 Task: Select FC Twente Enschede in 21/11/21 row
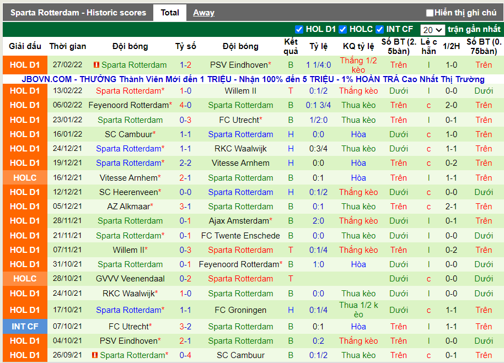[240, 236]
